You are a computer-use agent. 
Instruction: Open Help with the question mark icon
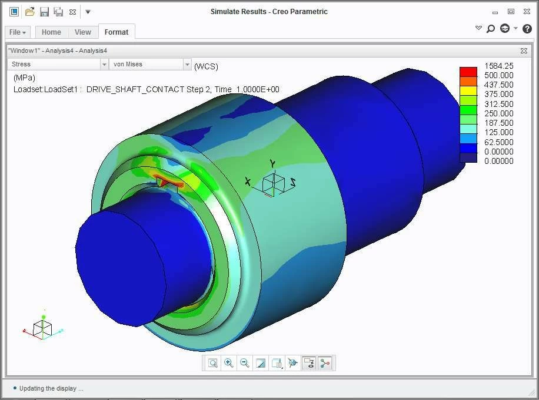pyautogui.click(x=527, y=28)
